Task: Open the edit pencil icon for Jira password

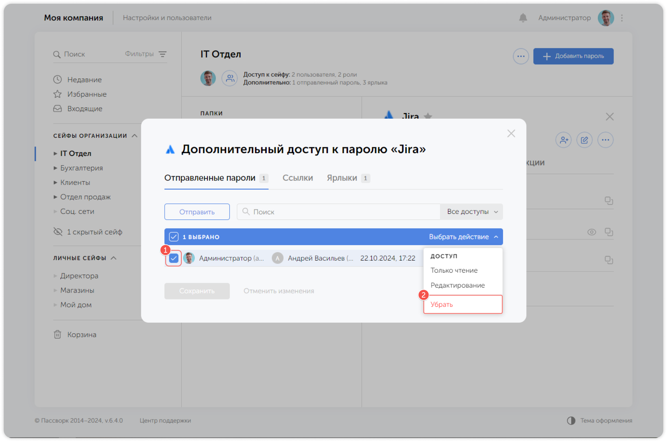Action: tap(584, 140)
